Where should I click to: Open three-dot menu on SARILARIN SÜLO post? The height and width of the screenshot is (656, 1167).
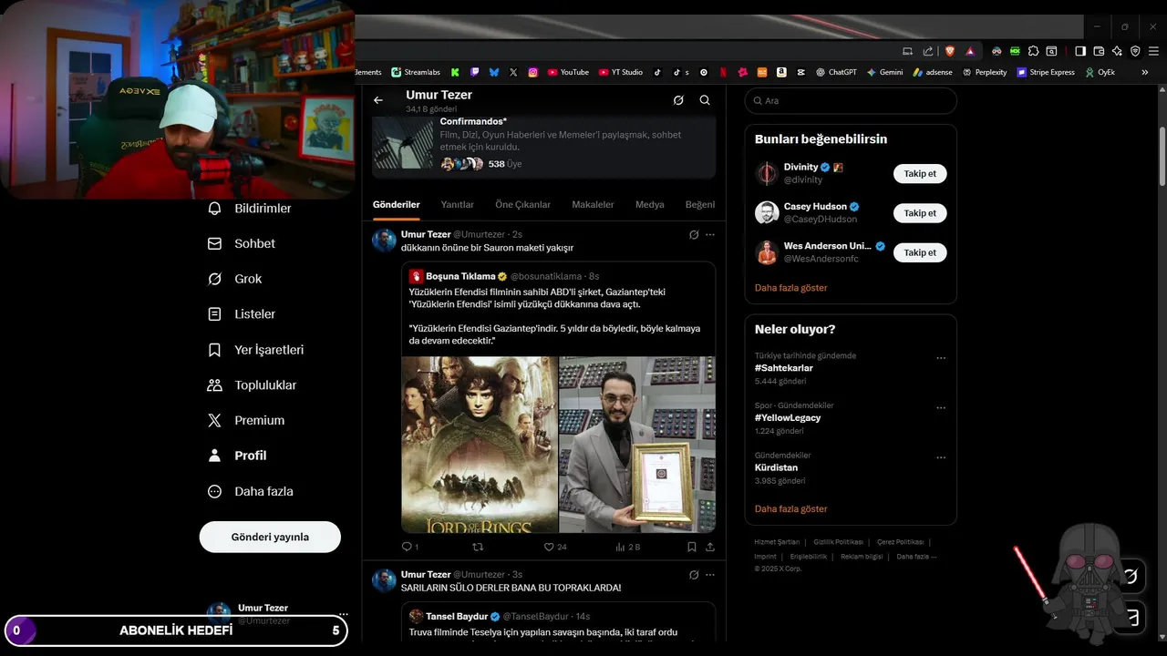710,575
